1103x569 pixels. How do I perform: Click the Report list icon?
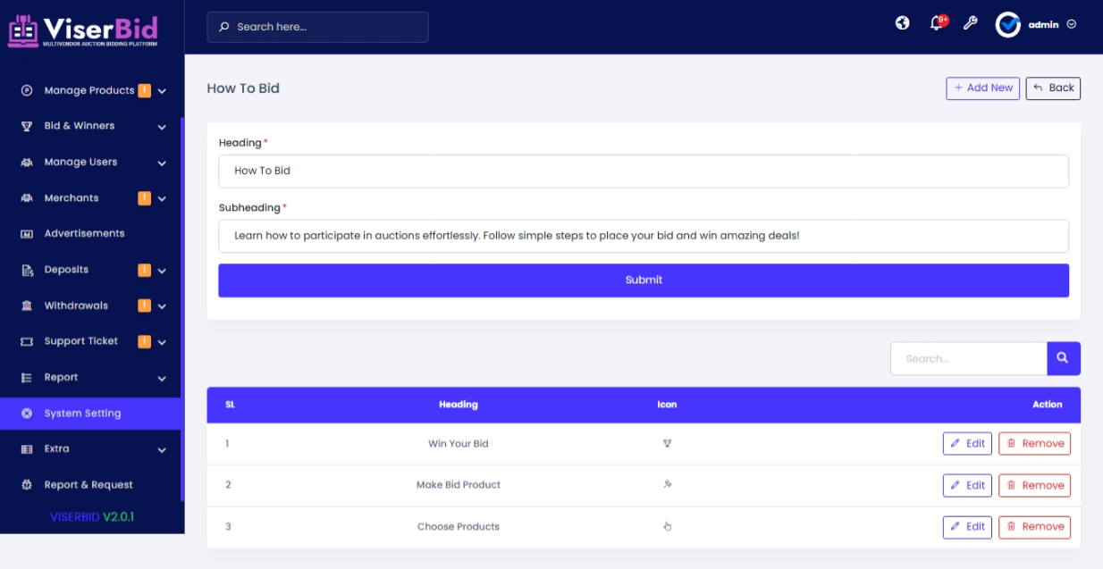click(27, 378)
